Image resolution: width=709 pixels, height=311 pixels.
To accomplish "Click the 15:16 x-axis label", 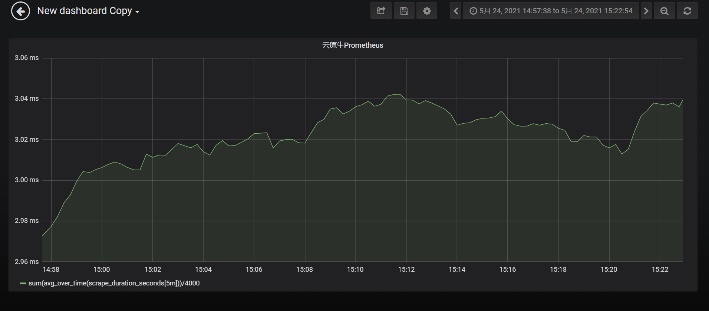I will (508, 270).
